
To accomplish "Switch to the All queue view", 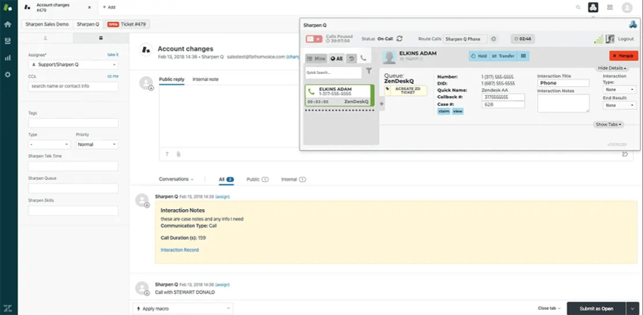I will point(337,59).
